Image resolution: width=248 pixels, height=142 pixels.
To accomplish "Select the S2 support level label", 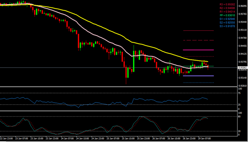I will pyautogui.click(x=228, y=22).
